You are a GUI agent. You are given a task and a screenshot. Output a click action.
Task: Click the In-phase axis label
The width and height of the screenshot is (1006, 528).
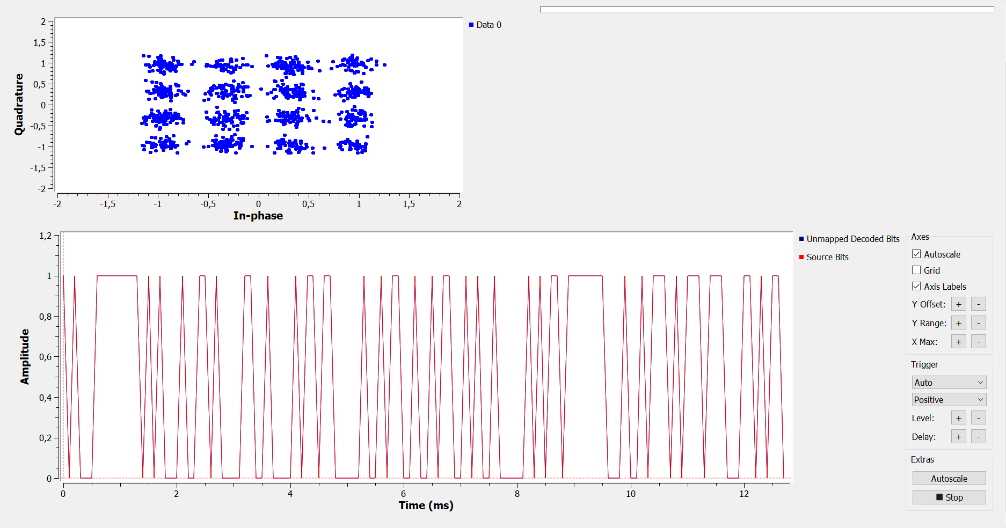coord(258,216)
